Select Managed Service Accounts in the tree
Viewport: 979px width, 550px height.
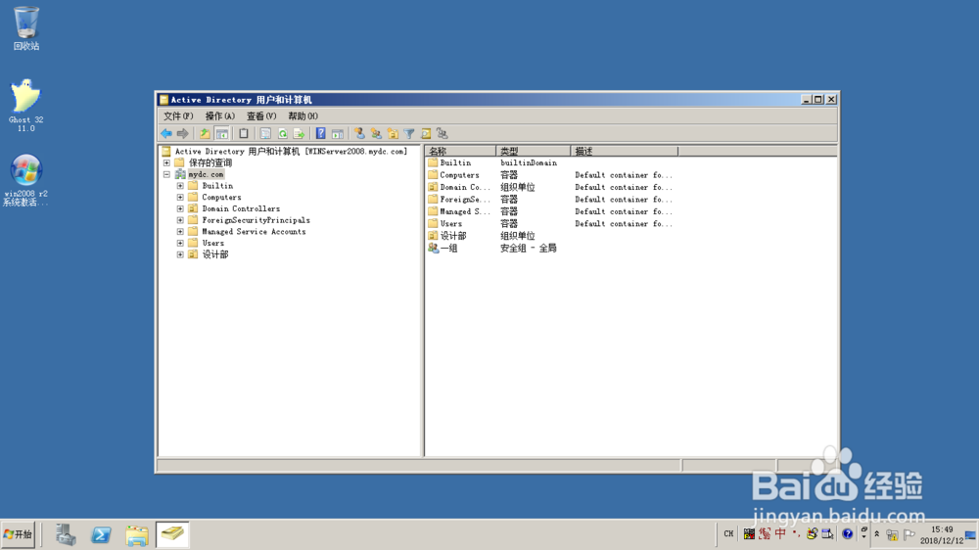[x=255, y=232]
